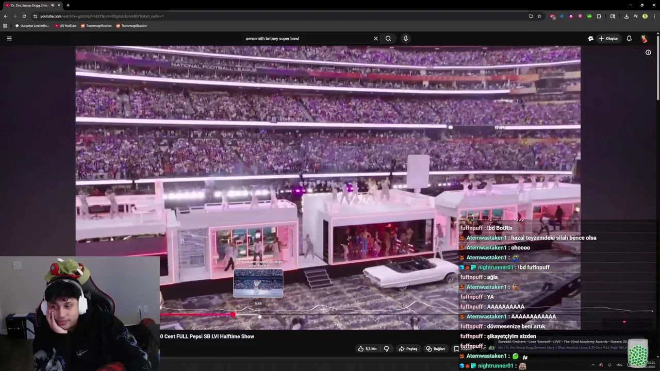
Task: Click the green extension icon in toolbar
Action: (589, 16)
